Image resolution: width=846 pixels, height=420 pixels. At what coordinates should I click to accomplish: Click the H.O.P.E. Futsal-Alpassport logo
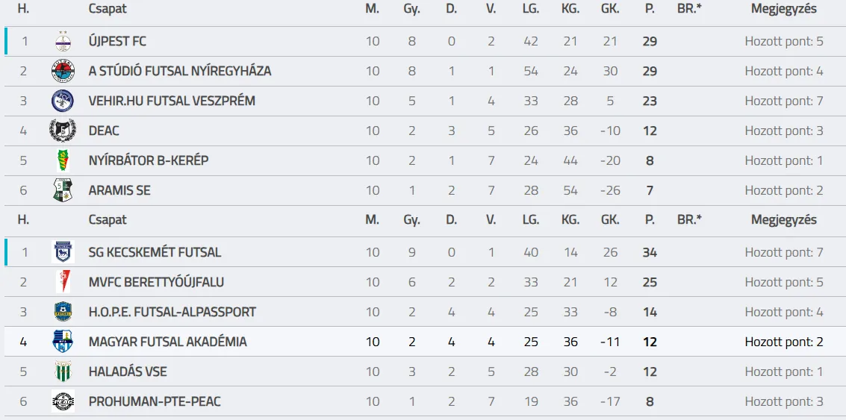(63, 312)
